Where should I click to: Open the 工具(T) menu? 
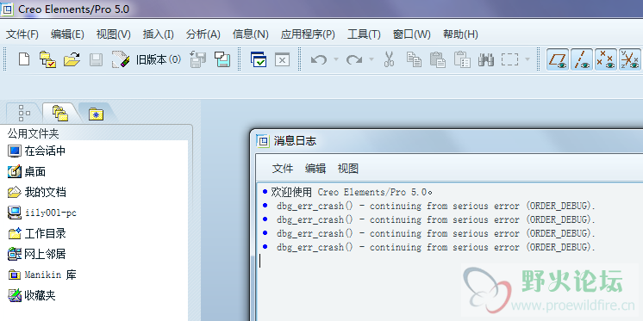(x=364, y=34)
